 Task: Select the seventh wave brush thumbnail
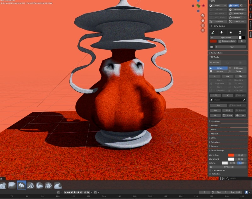click(58, 185)
